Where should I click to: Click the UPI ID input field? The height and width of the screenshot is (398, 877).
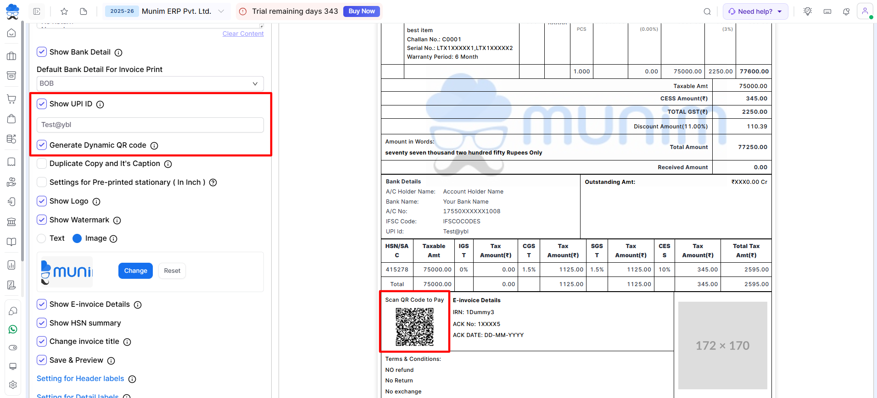click(x=150, y=125)
